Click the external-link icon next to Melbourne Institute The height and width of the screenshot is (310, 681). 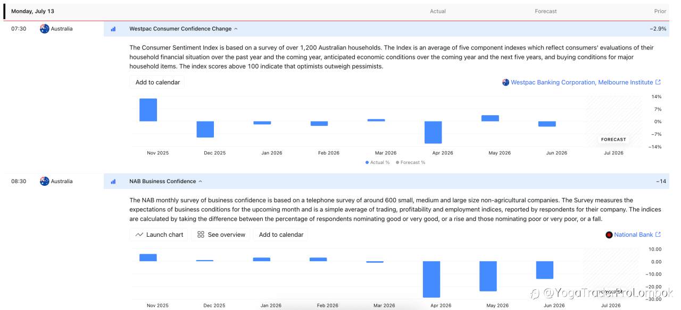coord(658,82)
